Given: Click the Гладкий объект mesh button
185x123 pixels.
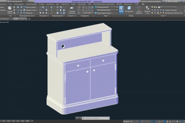Looking at the screenshot, I should [10, 10].
